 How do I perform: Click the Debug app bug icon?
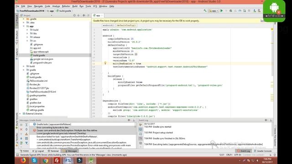[231, 11]
